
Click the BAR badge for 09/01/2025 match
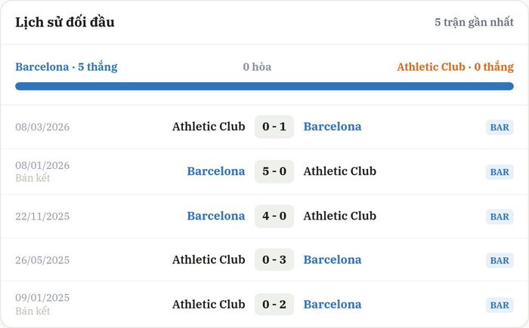pos(500,305)
